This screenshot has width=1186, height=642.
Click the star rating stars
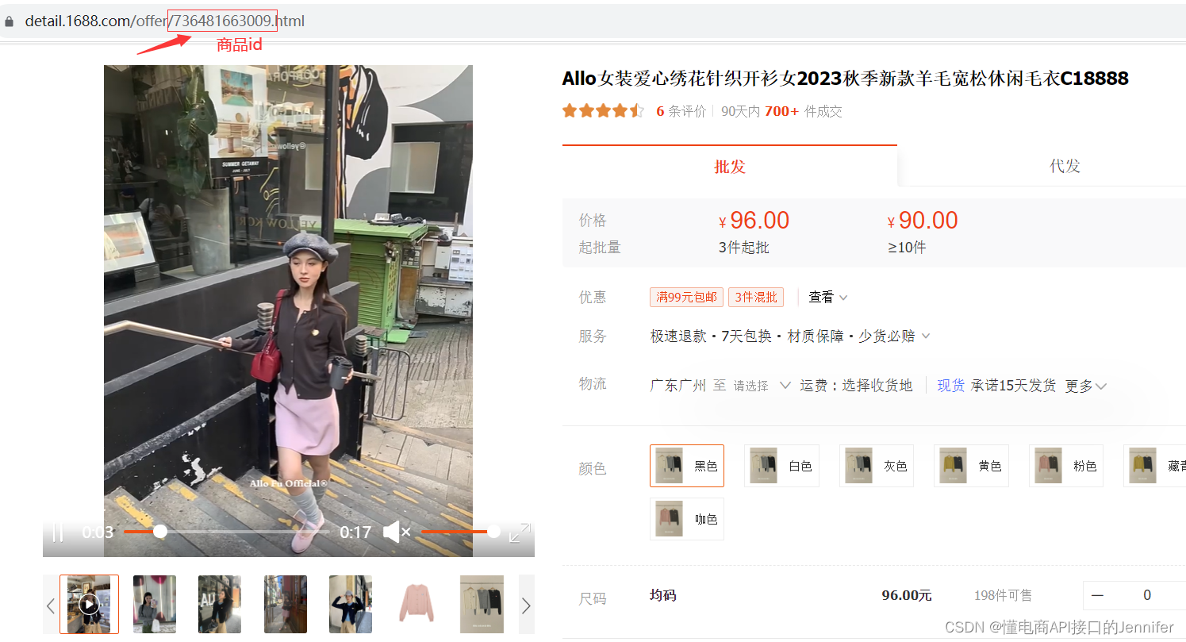[x=603, y=110]
